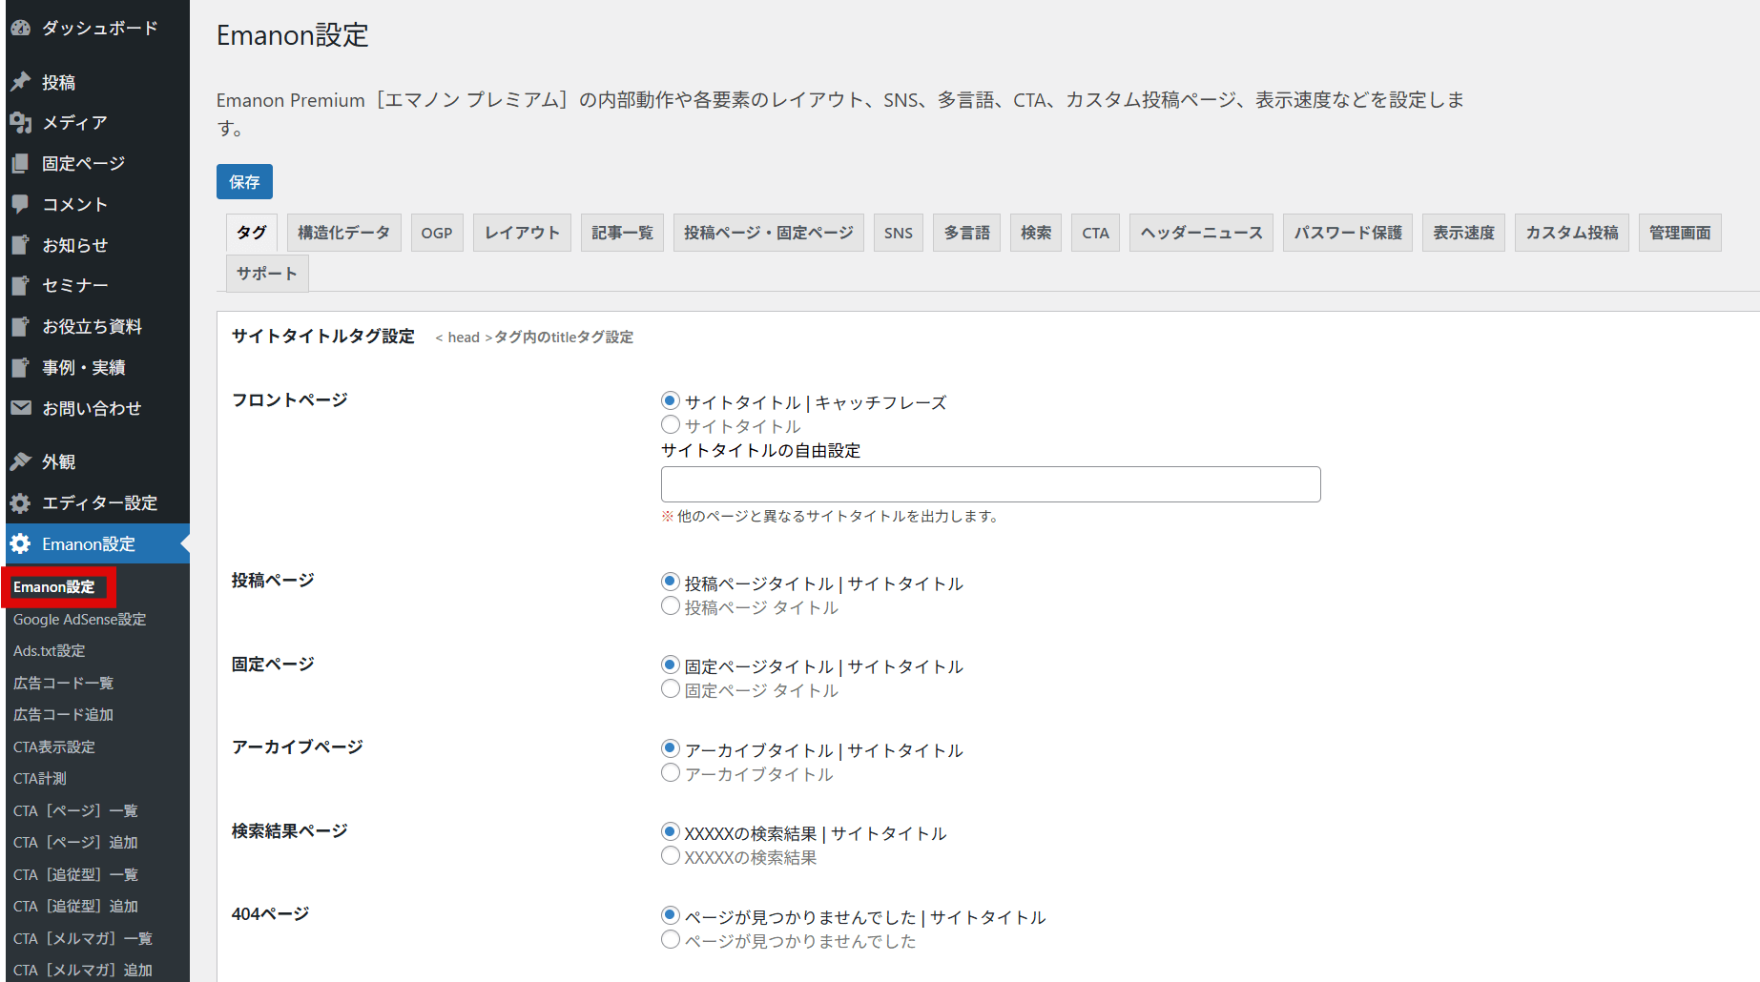This screenshot has width=1760, height=982.
Task: Select the サイトタイトル only radio for front page
Action: (x=671, y=425)
